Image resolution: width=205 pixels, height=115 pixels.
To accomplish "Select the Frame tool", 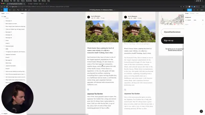I will point(10,10).
